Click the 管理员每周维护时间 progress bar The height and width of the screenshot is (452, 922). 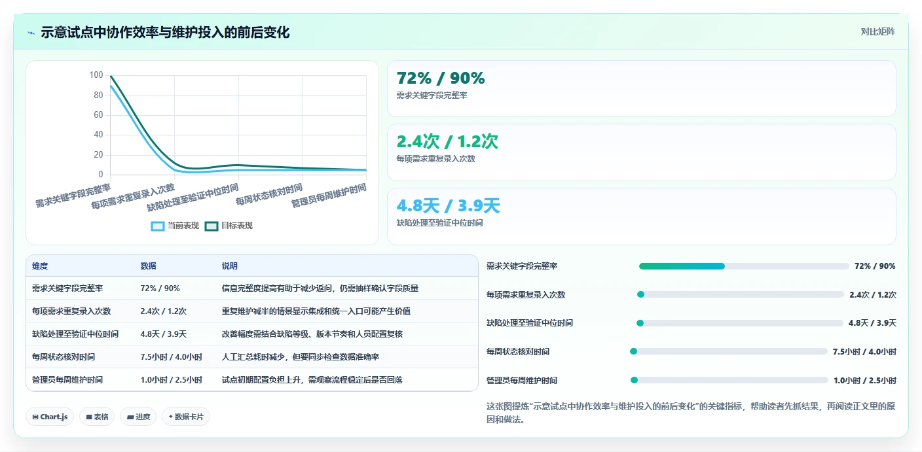[729, 380]
